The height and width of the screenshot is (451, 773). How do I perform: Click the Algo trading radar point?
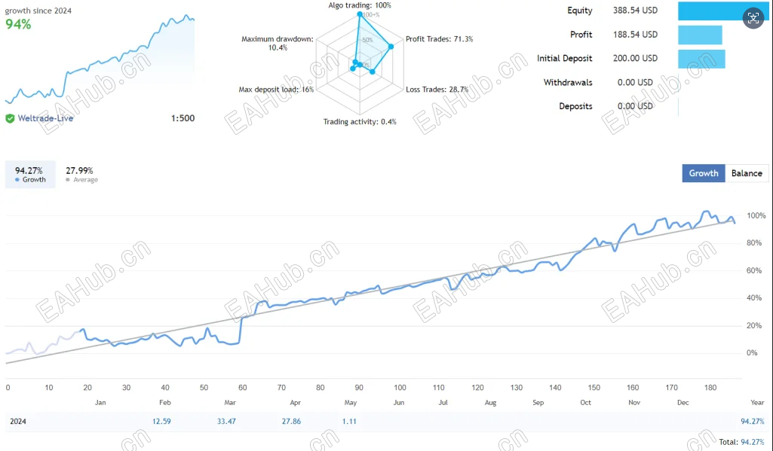pyautogui.click(x=360, y=14)
